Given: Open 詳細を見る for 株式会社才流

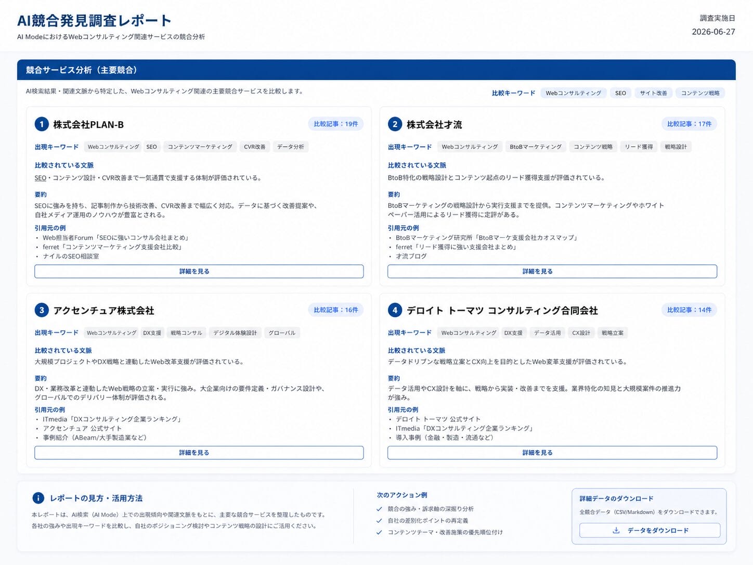Looking at the screenshot, I should point(552,272).
